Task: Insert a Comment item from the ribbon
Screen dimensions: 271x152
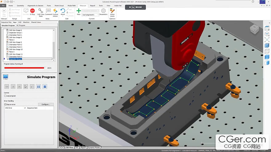Action: coord(48,12)
